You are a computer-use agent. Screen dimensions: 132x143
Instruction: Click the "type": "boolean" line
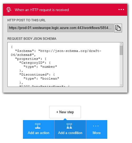click(x=41, y=79)
